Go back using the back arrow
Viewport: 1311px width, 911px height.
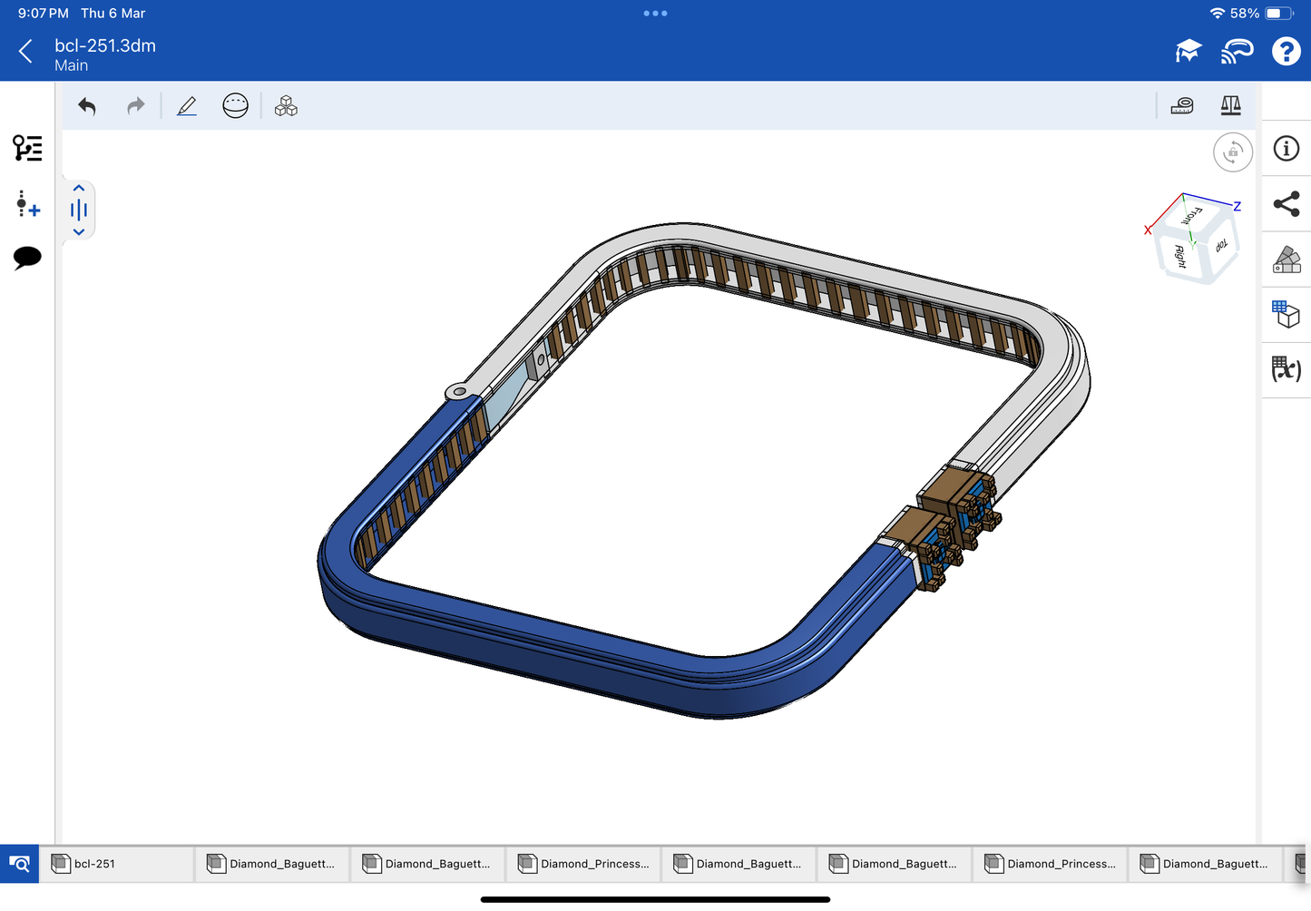click(x=25, y=52)
